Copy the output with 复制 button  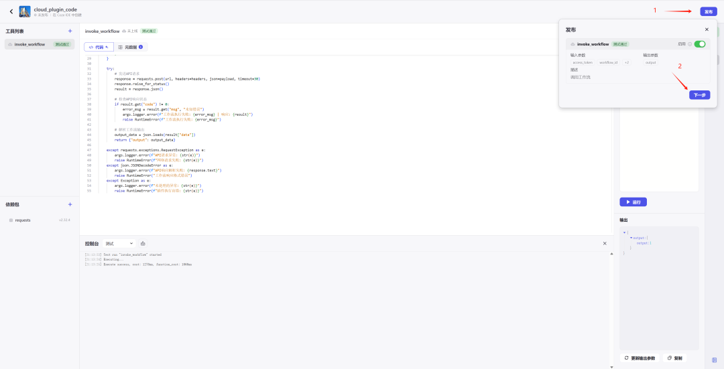(x=674, y=358)
